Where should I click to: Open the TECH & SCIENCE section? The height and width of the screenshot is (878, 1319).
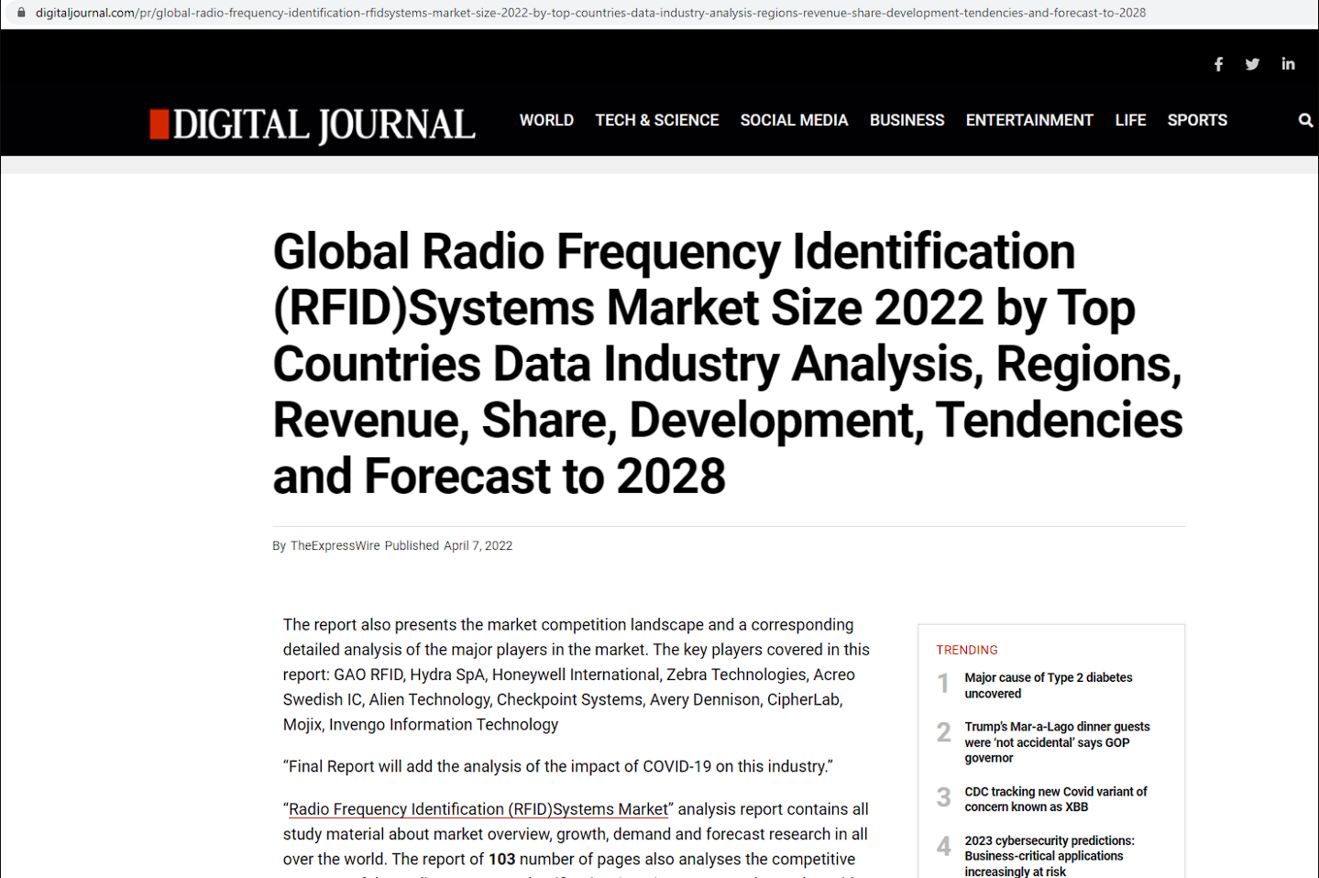[657, 120]
